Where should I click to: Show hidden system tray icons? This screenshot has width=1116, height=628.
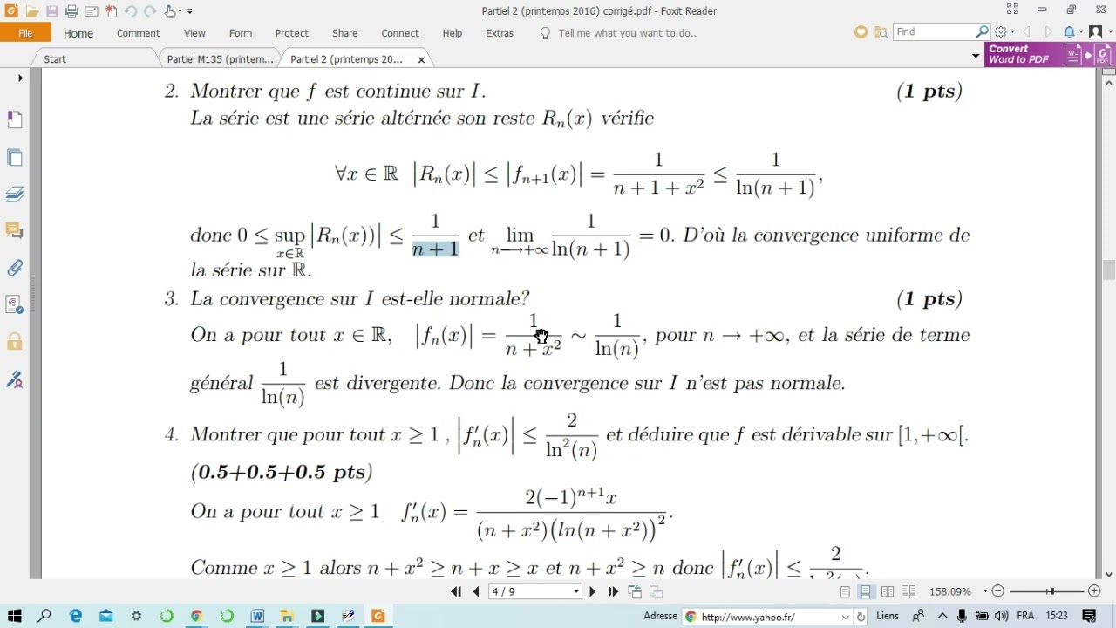click(x=941, y=616)
